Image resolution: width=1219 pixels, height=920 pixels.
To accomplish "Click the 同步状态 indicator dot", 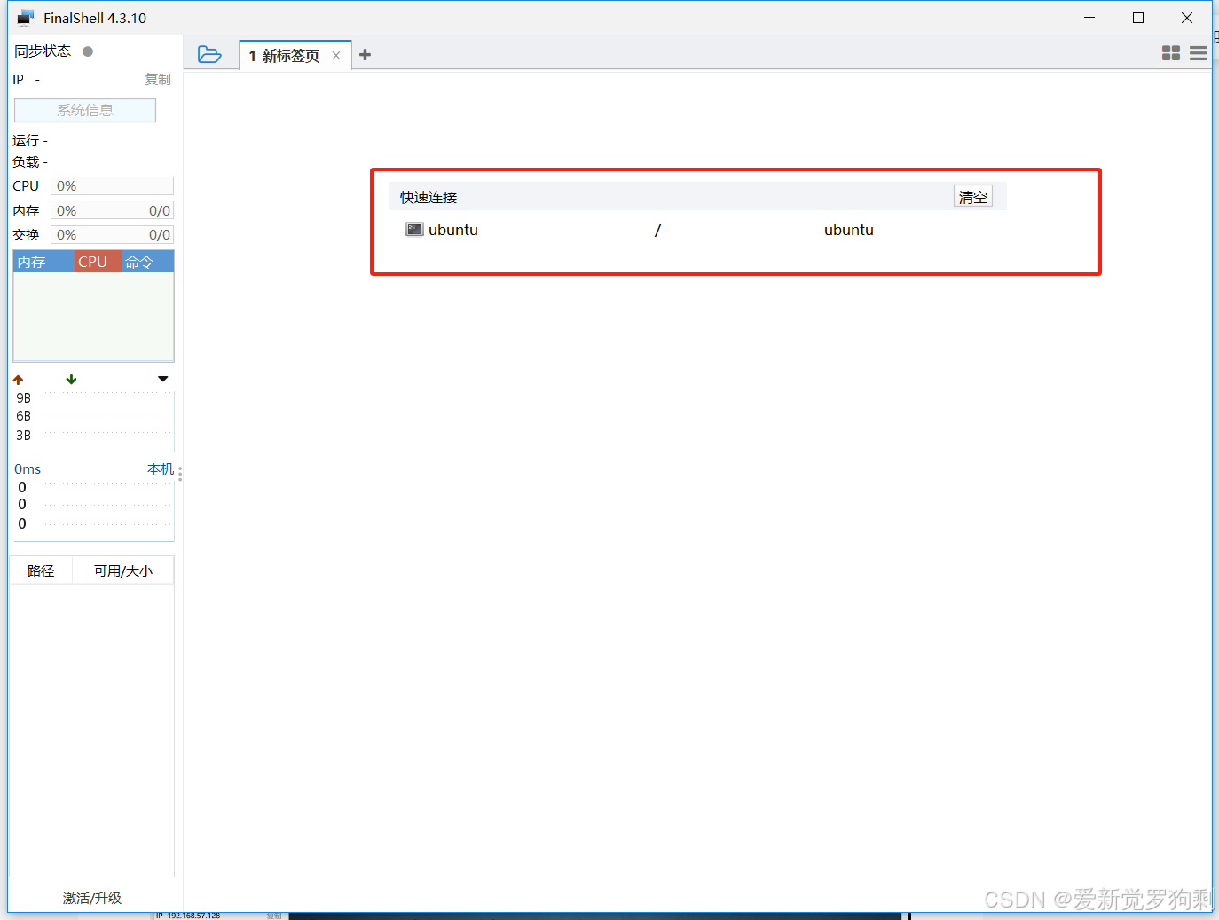I will [88, 51].
